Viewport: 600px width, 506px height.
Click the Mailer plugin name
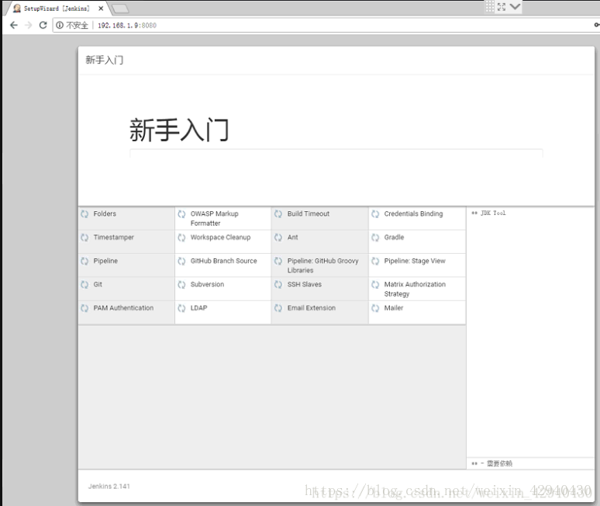394,308
